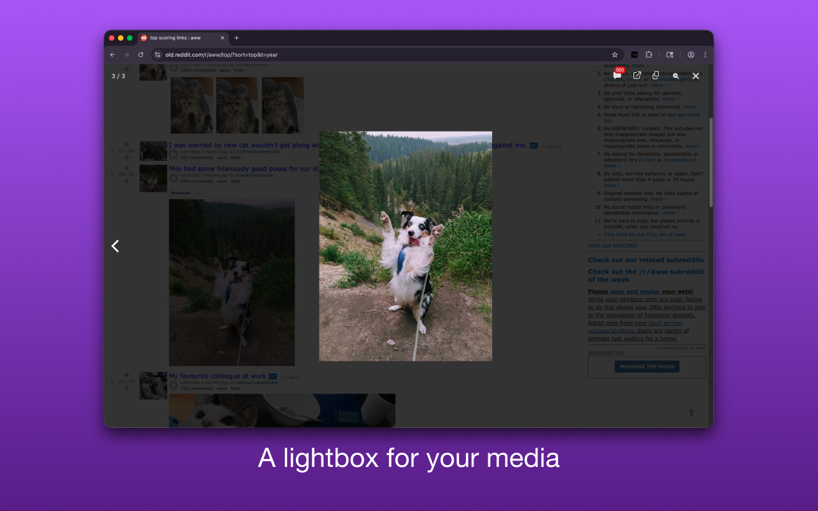Reload the Reddit page

[x=141, y=55]
